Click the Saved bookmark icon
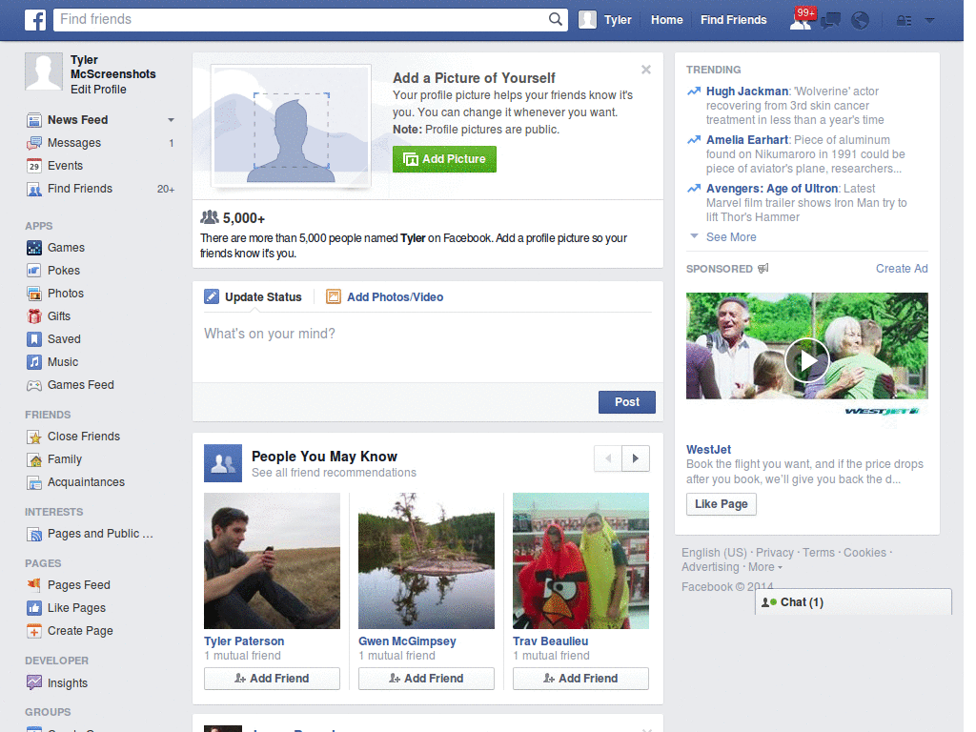 tap(34, 339)
